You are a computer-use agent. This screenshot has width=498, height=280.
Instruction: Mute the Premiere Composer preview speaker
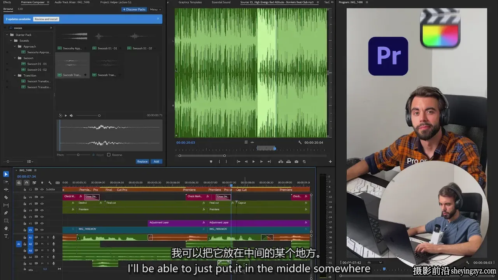(71, 115)
